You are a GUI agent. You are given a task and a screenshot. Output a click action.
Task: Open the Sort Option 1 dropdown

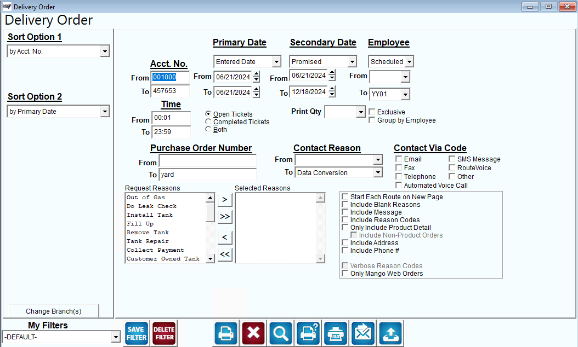(x=105, y=51)
